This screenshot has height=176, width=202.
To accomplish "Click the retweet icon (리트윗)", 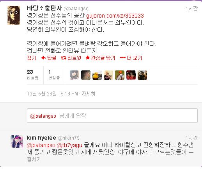I will pos(64,58).
